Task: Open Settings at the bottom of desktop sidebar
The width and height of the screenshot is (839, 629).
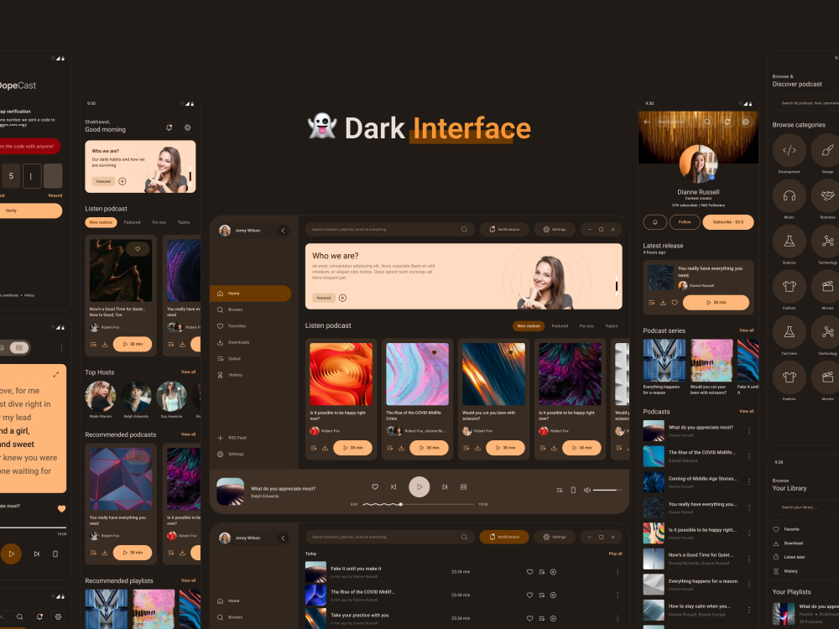Action: coord(231,454)
